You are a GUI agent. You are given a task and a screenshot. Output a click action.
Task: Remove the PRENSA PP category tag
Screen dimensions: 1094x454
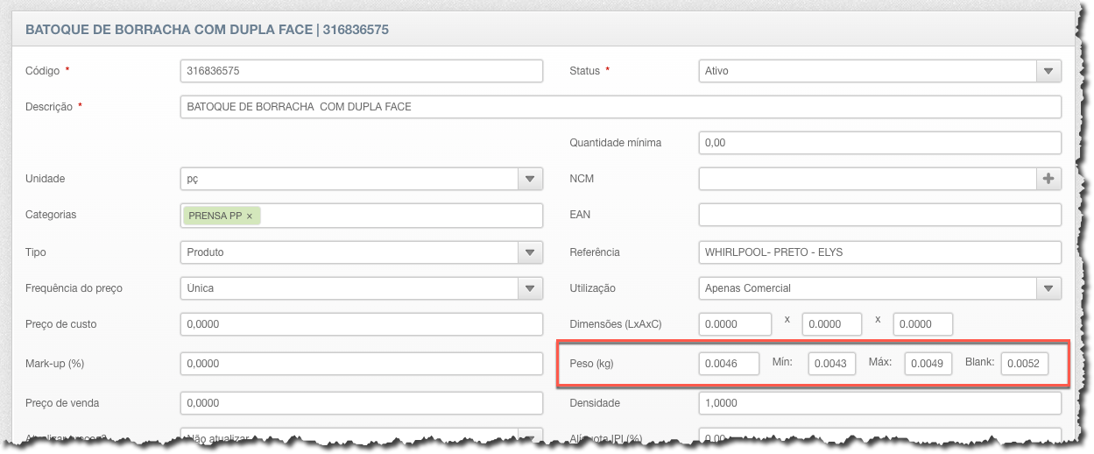(x=250, y=216)
